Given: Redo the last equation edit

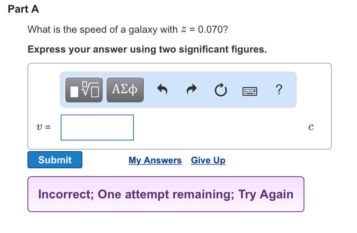Looking at the screenshot, I should 191,89.
